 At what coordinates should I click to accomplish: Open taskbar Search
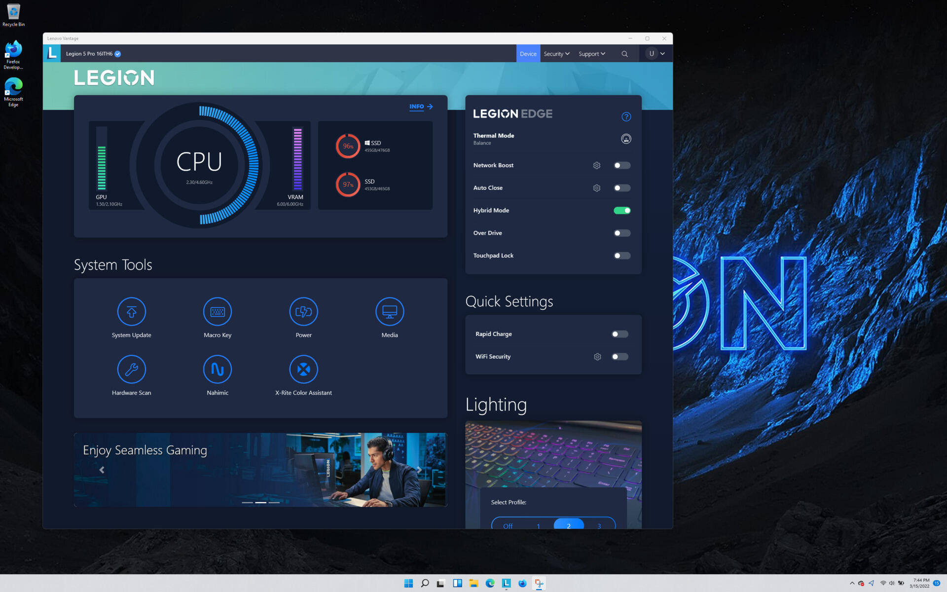(425, 583)
